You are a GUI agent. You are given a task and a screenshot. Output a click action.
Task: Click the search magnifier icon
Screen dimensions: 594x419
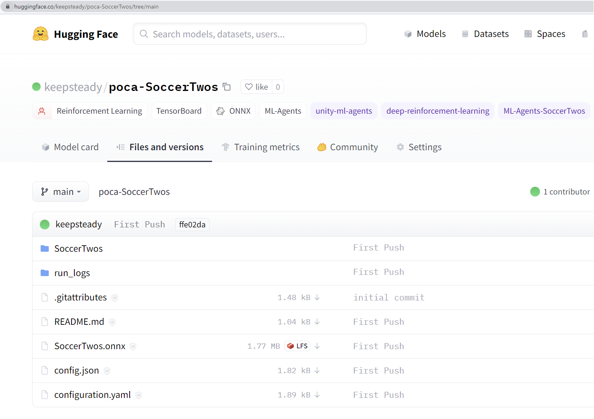144,34
